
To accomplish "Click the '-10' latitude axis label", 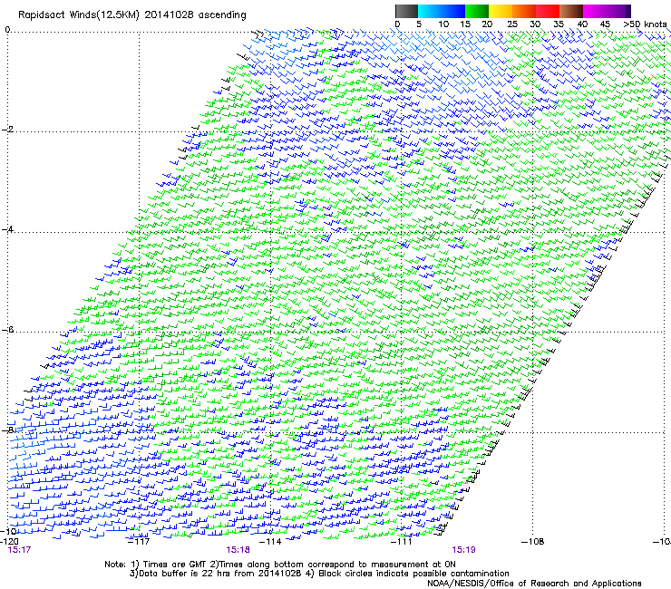I will tap(8, 531).
